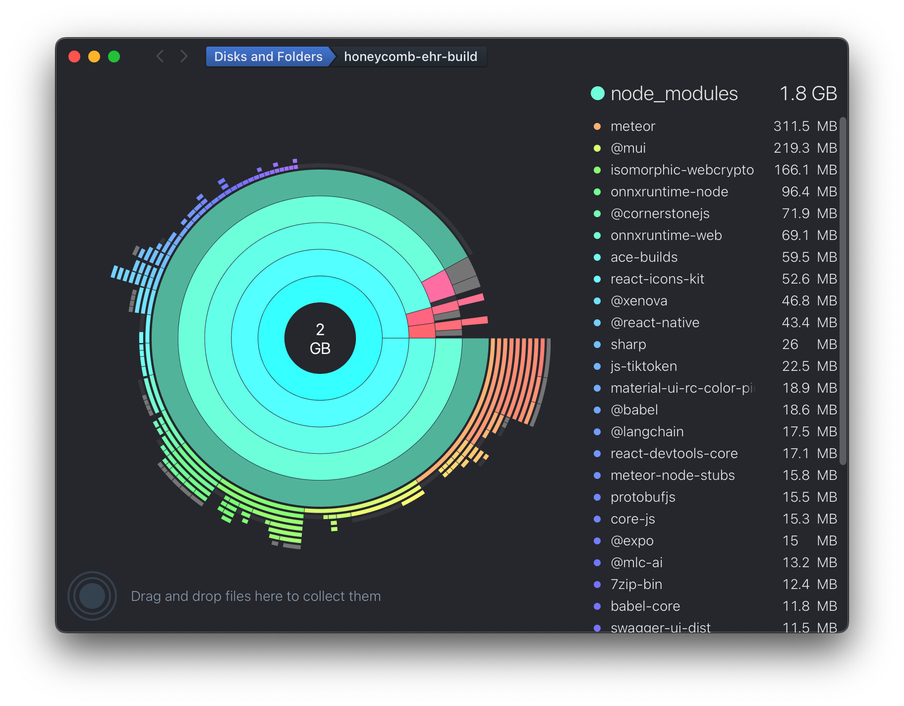Select the onnxruntime-node folder entry
The height and width of the screenshot is (706, 904).
click(669, 192)
